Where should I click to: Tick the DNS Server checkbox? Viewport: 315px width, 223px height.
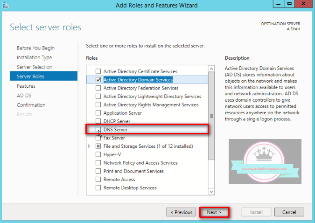tap(98, 129)
